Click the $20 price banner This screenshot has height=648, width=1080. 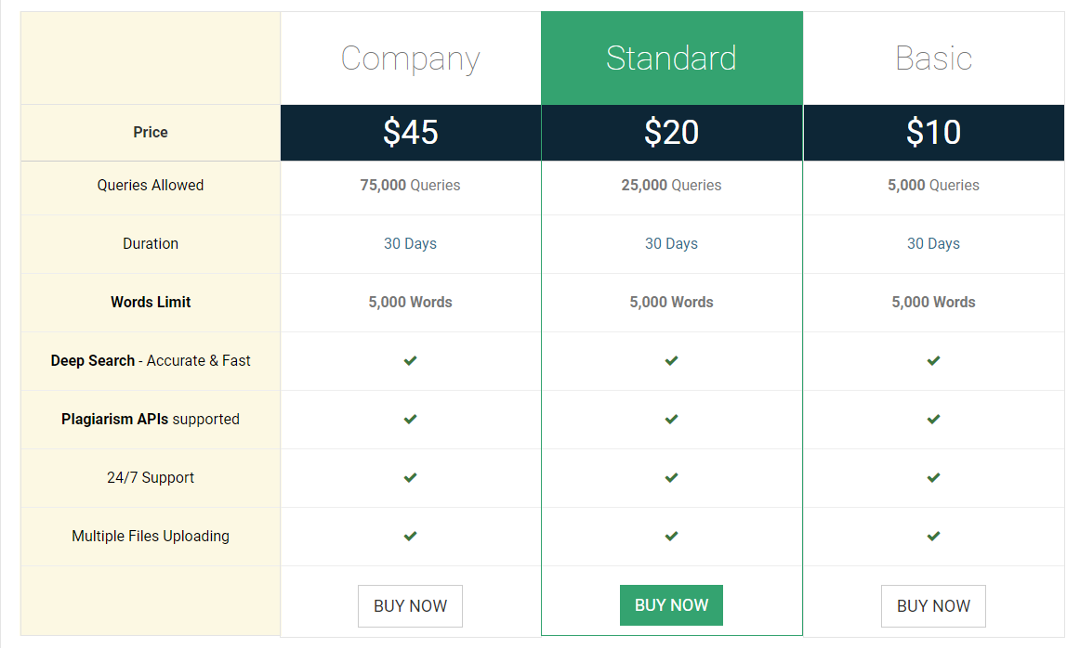(672, 133)
